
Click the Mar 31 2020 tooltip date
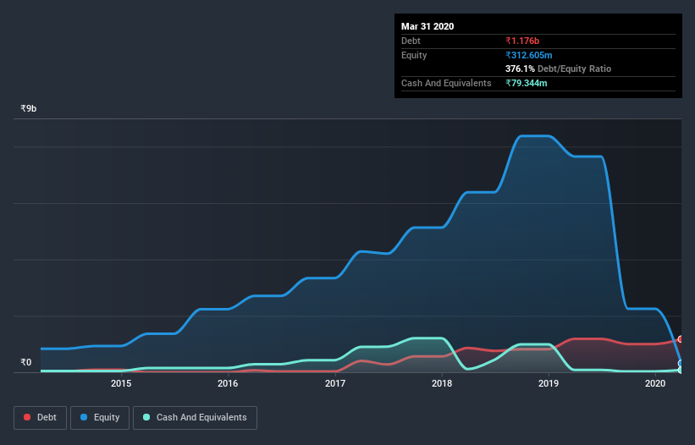click(x=427, y=26)
